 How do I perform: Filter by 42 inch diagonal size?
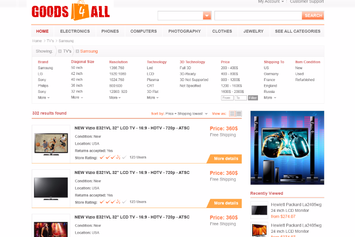pos(77,74)
